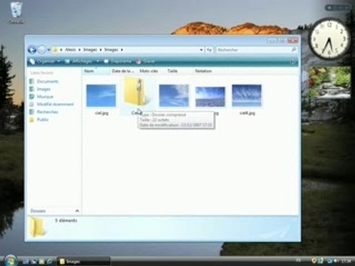Expand the Dossiers pane chevron
This screenshot has height=266, width=355.
click(77, 211)
